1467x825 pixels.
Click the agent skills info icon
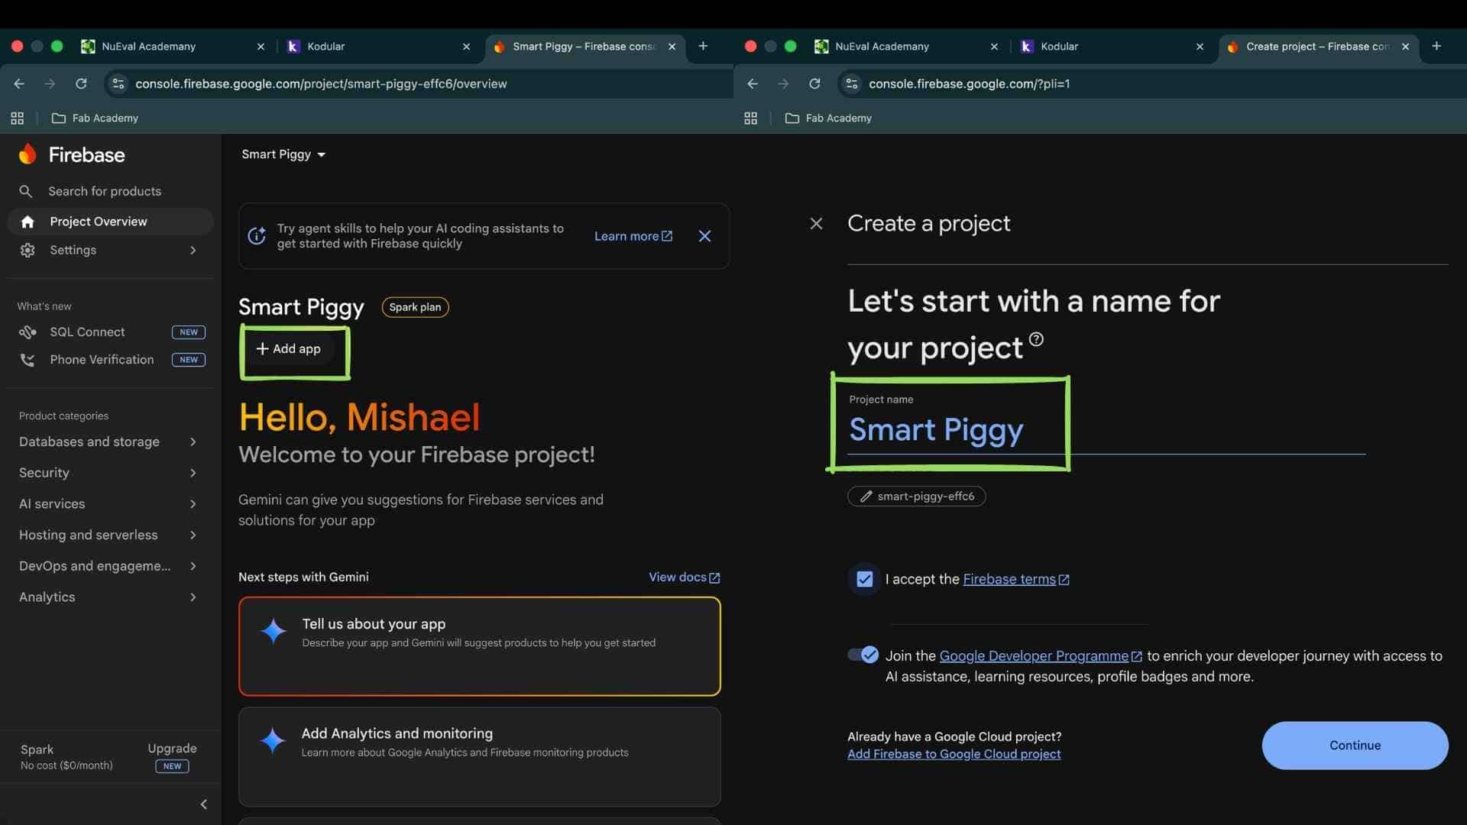click(x=257, y=236)
